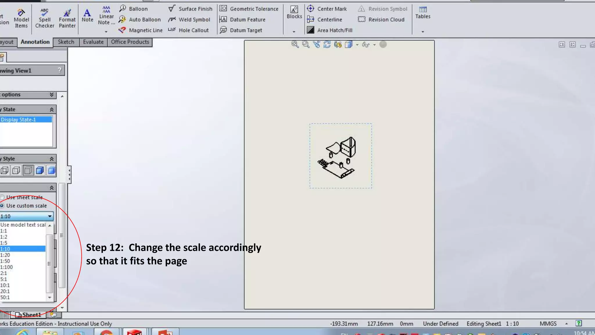
Task: Open the view orientation dropdown arrow
Action: click(357, 44)
